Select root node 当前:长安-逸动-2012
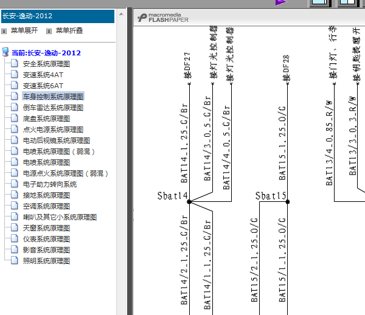The height and width of the screenshot is (315, 365). [46, 53]
